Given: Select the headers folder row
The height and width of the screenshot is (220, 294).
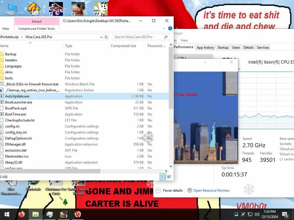Looking at the screenshot, I should (x=84, y=60).
